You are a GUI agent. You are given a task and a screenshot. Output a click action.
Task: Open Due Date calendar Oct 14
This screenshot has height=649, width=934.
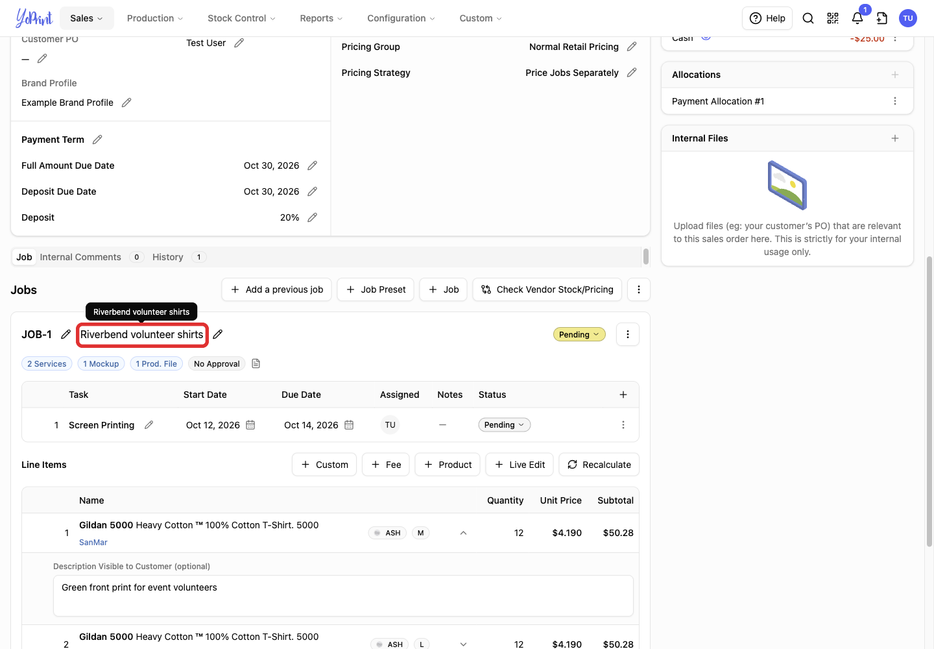tap(349, 425)
